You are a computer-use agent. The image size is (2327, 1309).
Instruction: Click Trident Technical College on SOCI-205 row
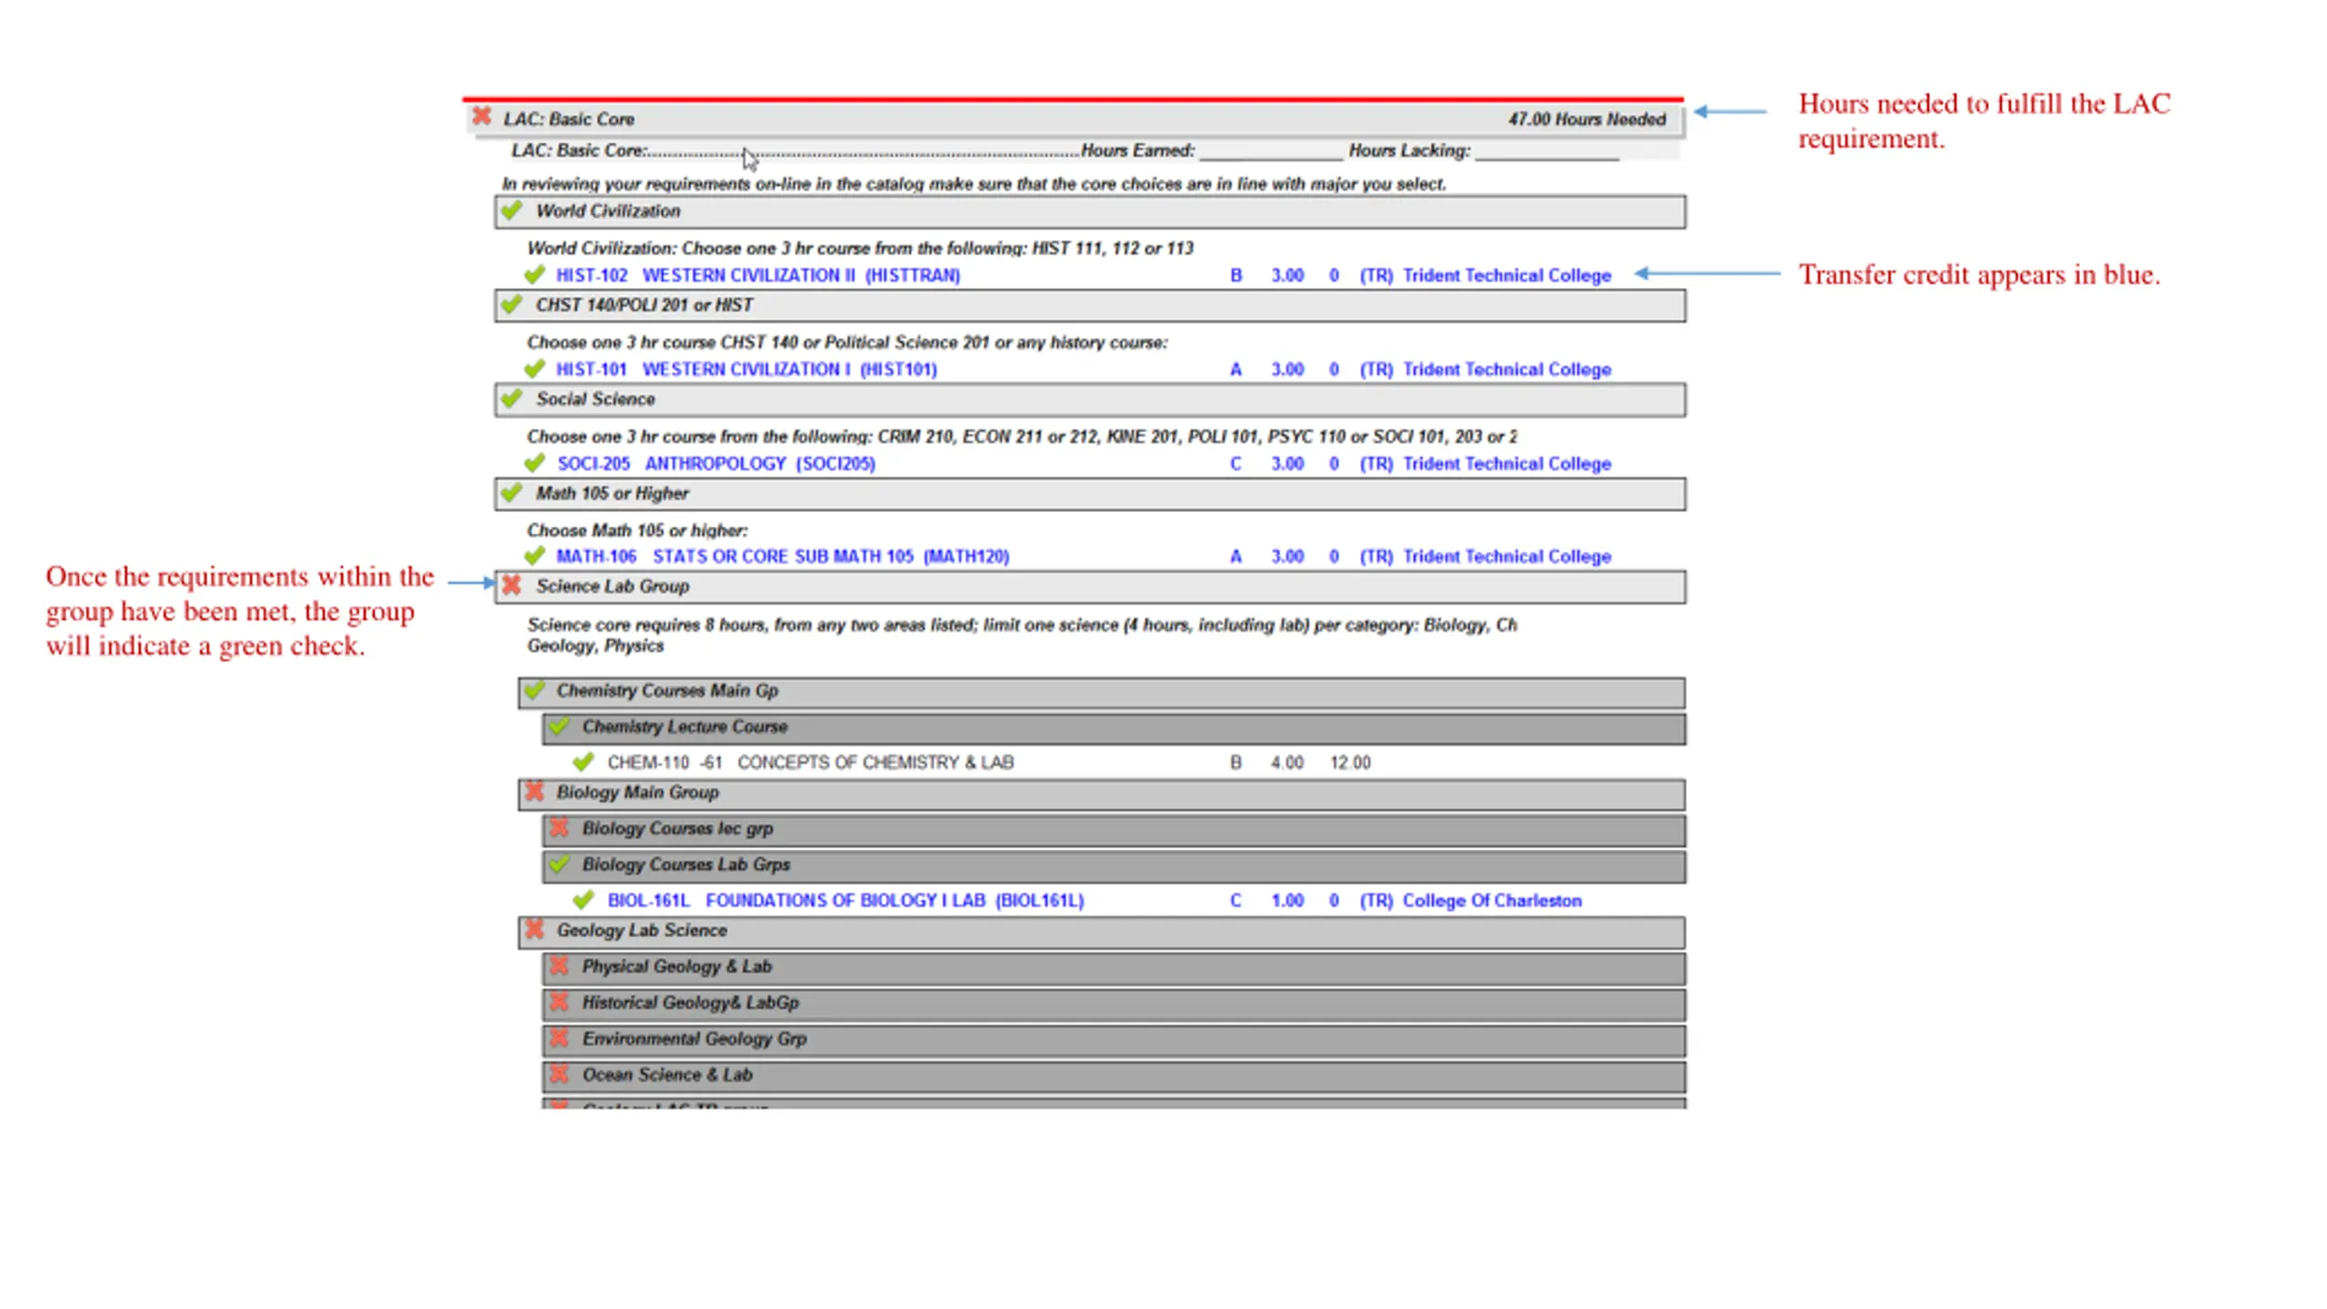(x=1507, y=464)
